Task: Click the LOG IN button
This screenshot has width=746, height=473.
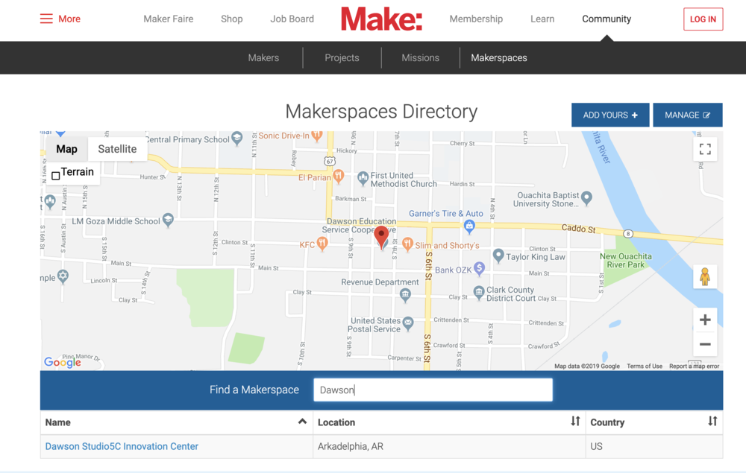Action: pos(703,19)
